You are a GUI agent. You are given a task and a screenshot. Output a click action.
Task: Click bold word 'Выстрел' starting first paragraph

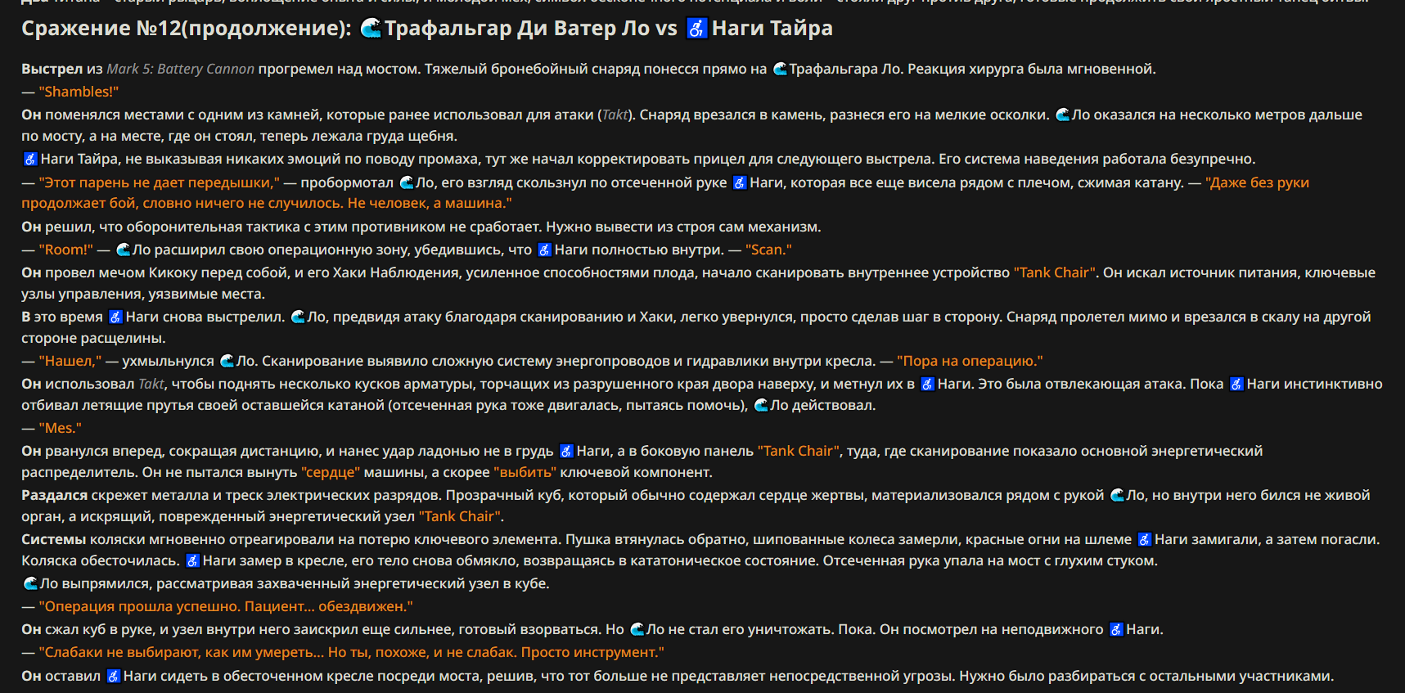(x=52, y=69)
